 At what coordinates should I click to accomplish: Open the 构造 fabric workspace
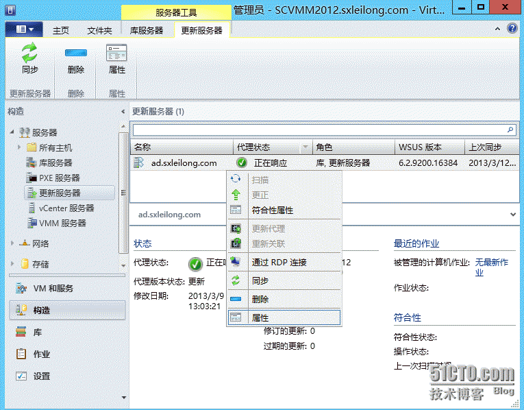coord(67,310)
